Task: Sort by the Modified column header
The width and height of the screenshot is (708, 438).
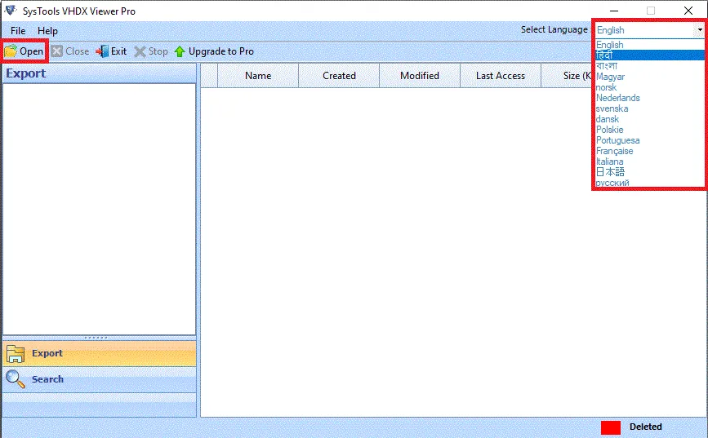Action: (420, 76)
